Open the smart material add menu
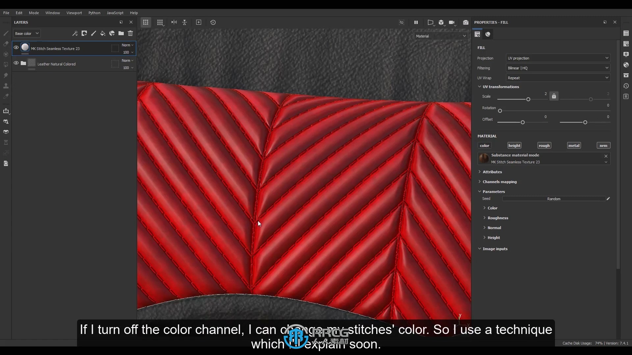The image size is (632, 355). tap(112, 33)
